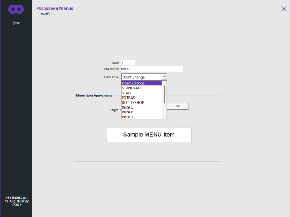Click the price list scrollbar thumb
This screenshot has height=217, width=290.
tap(164, 94)
